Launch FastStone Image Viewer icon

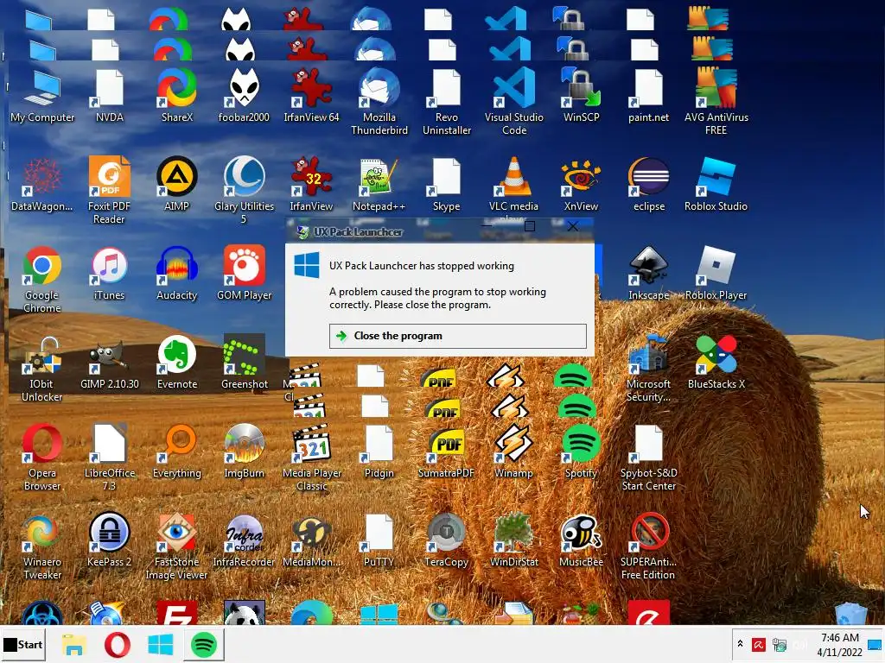[x=176, y=547]
